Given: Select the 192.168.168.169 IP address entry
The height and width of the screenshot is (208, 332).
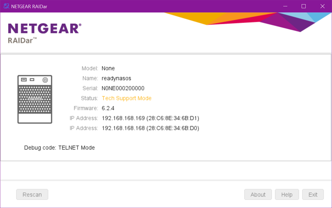Looking at the screenshot, I should 150,118.
